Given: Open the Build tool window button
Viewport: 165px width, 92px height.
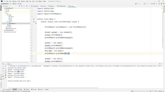Looking at the screenshot, I should (47, 89).
